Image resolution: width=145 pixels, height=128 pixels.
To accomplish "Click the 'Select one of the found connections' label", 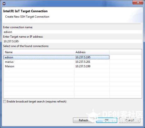I will click(x=26, y=46).
